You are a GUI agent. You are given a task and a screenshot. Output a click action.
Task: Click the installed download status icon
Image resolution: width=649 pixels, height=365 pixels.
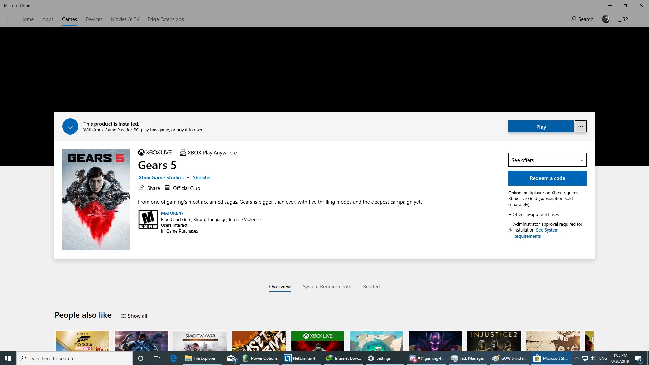tap(70, 126)
